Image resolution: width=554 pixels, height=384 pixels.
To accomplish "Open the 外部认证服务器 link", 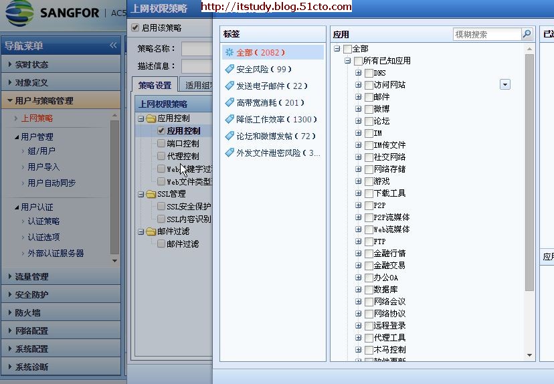I will 56,254.
